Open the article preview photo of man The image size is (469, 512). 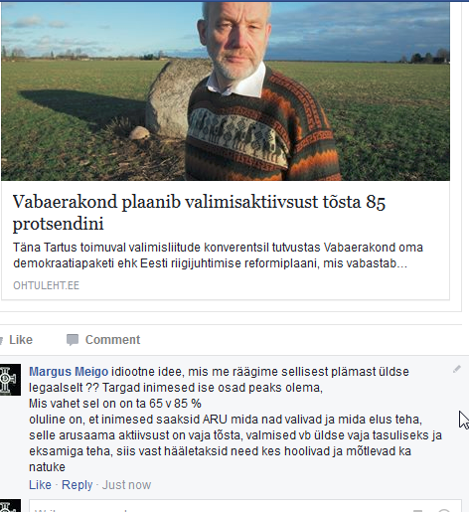226,91
